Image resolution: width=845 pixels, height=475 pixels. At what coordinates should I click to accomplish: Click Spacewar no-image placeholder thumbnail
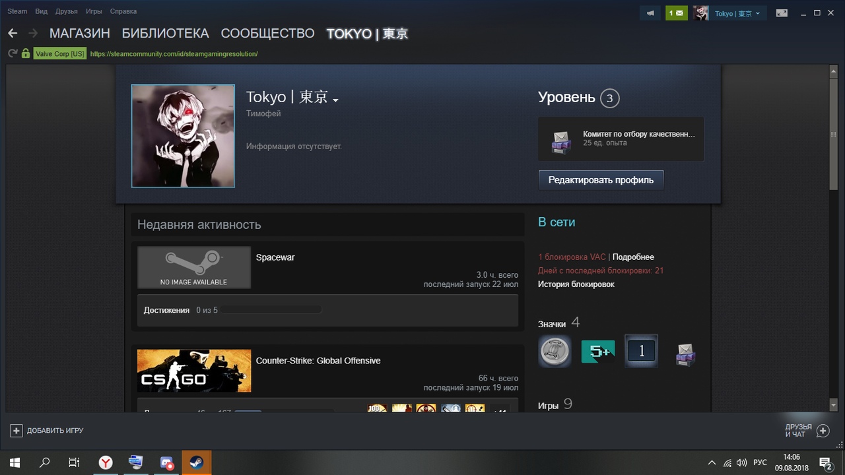(x=194, y=267)
